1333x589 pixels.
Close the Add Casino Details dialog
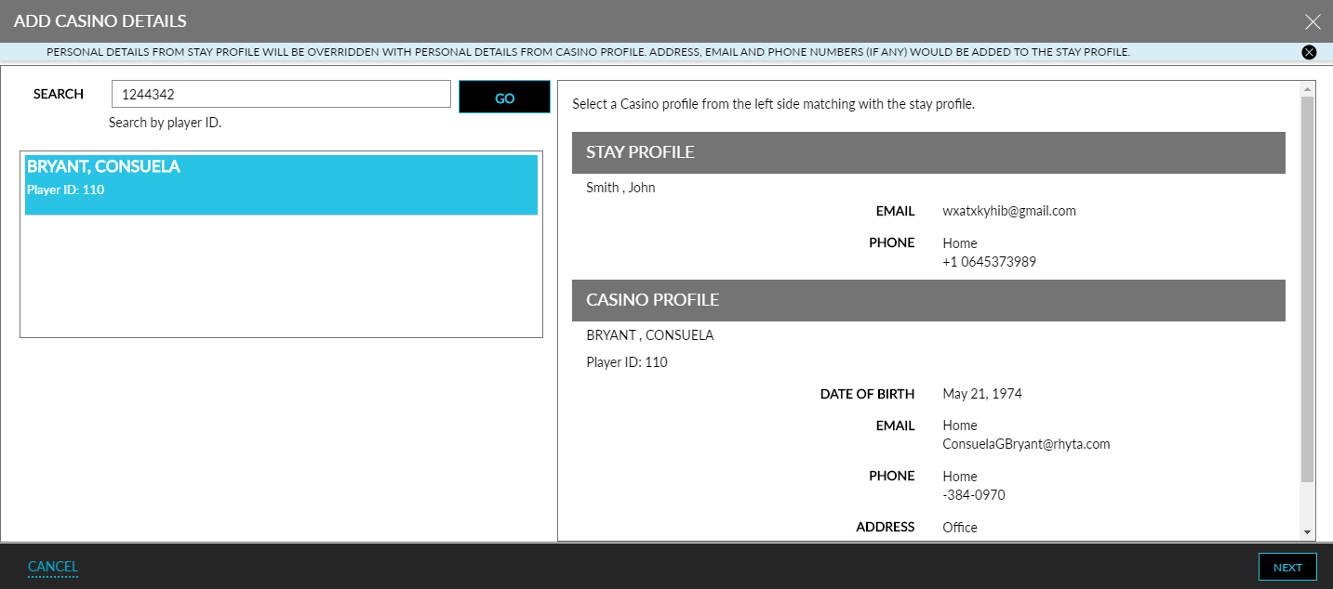coord(1313,21)
